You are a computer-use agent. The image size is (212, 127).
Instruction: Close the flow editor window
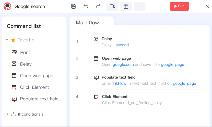(207, 6)
